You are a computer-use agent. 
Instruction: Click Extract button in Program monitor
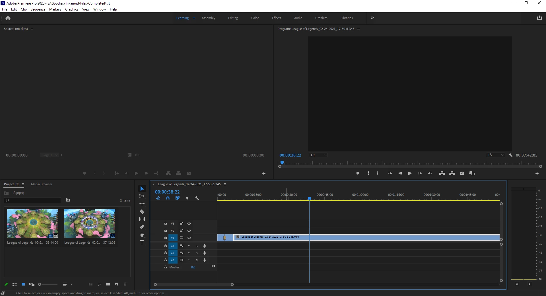(452, 173)
